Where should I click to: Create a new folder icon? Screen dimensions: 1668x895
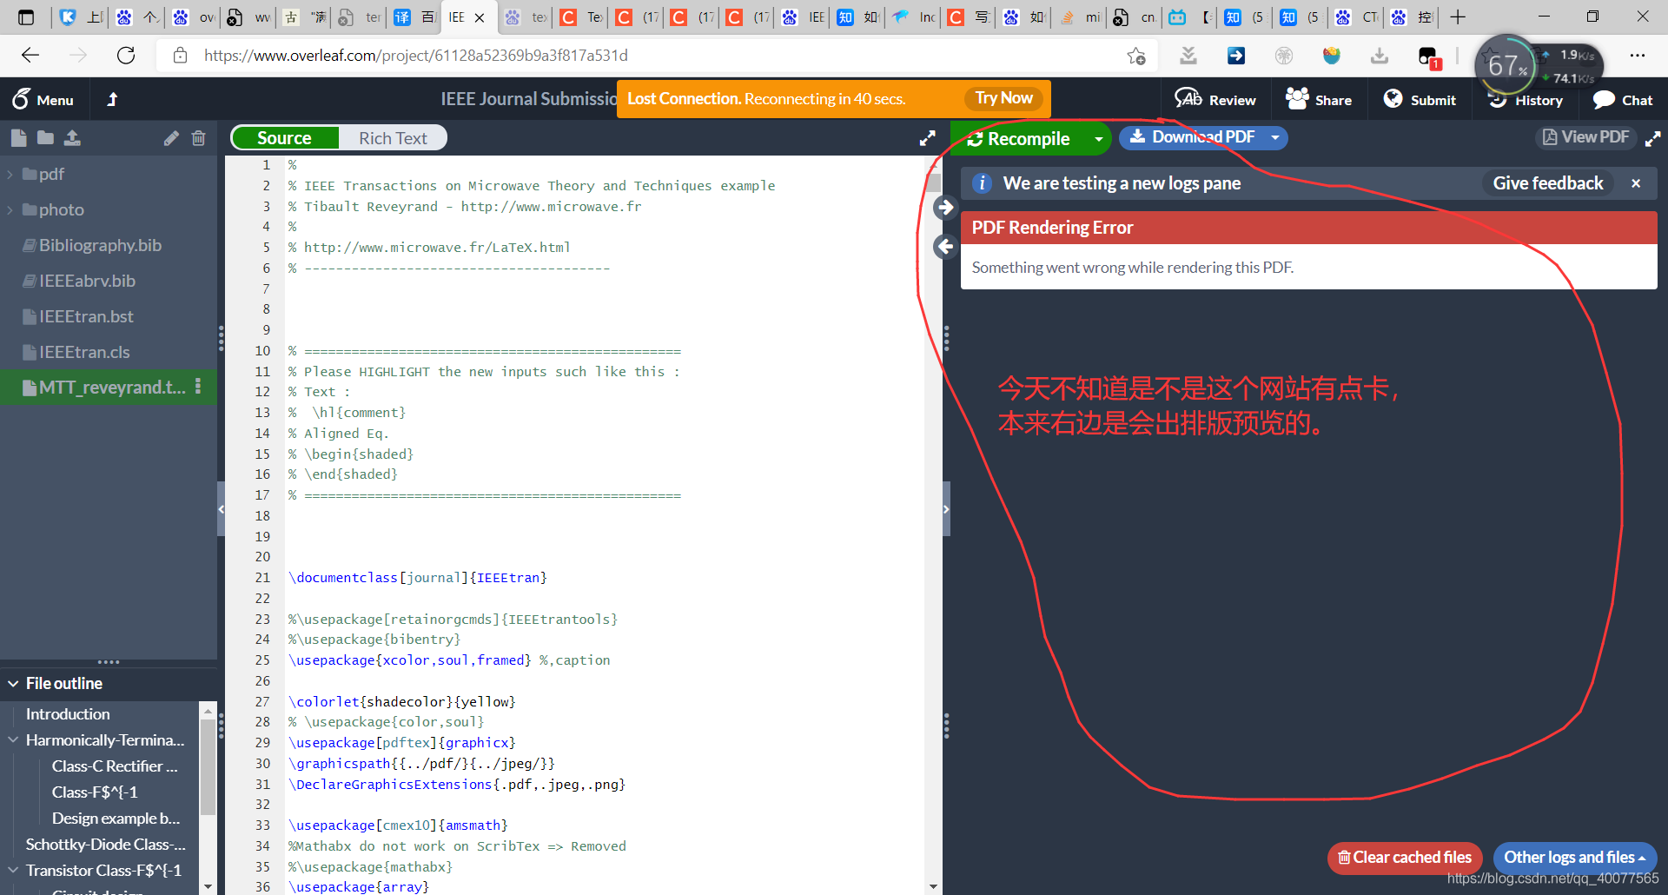point(46,138)
